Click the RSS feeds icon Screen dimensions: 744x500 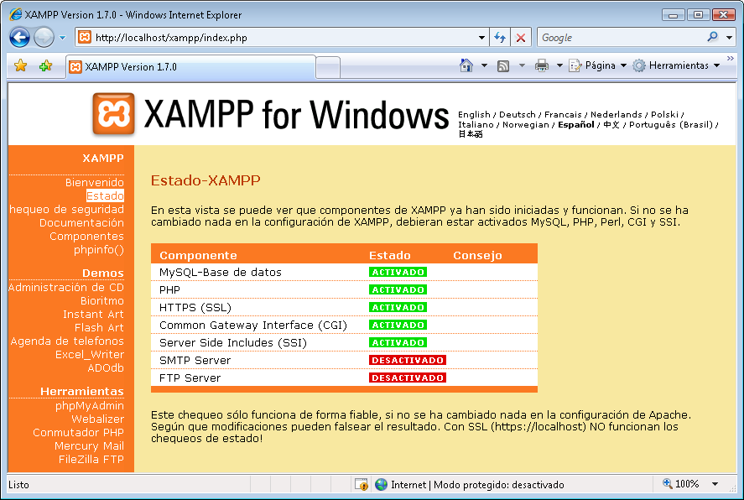click(503, 66)
